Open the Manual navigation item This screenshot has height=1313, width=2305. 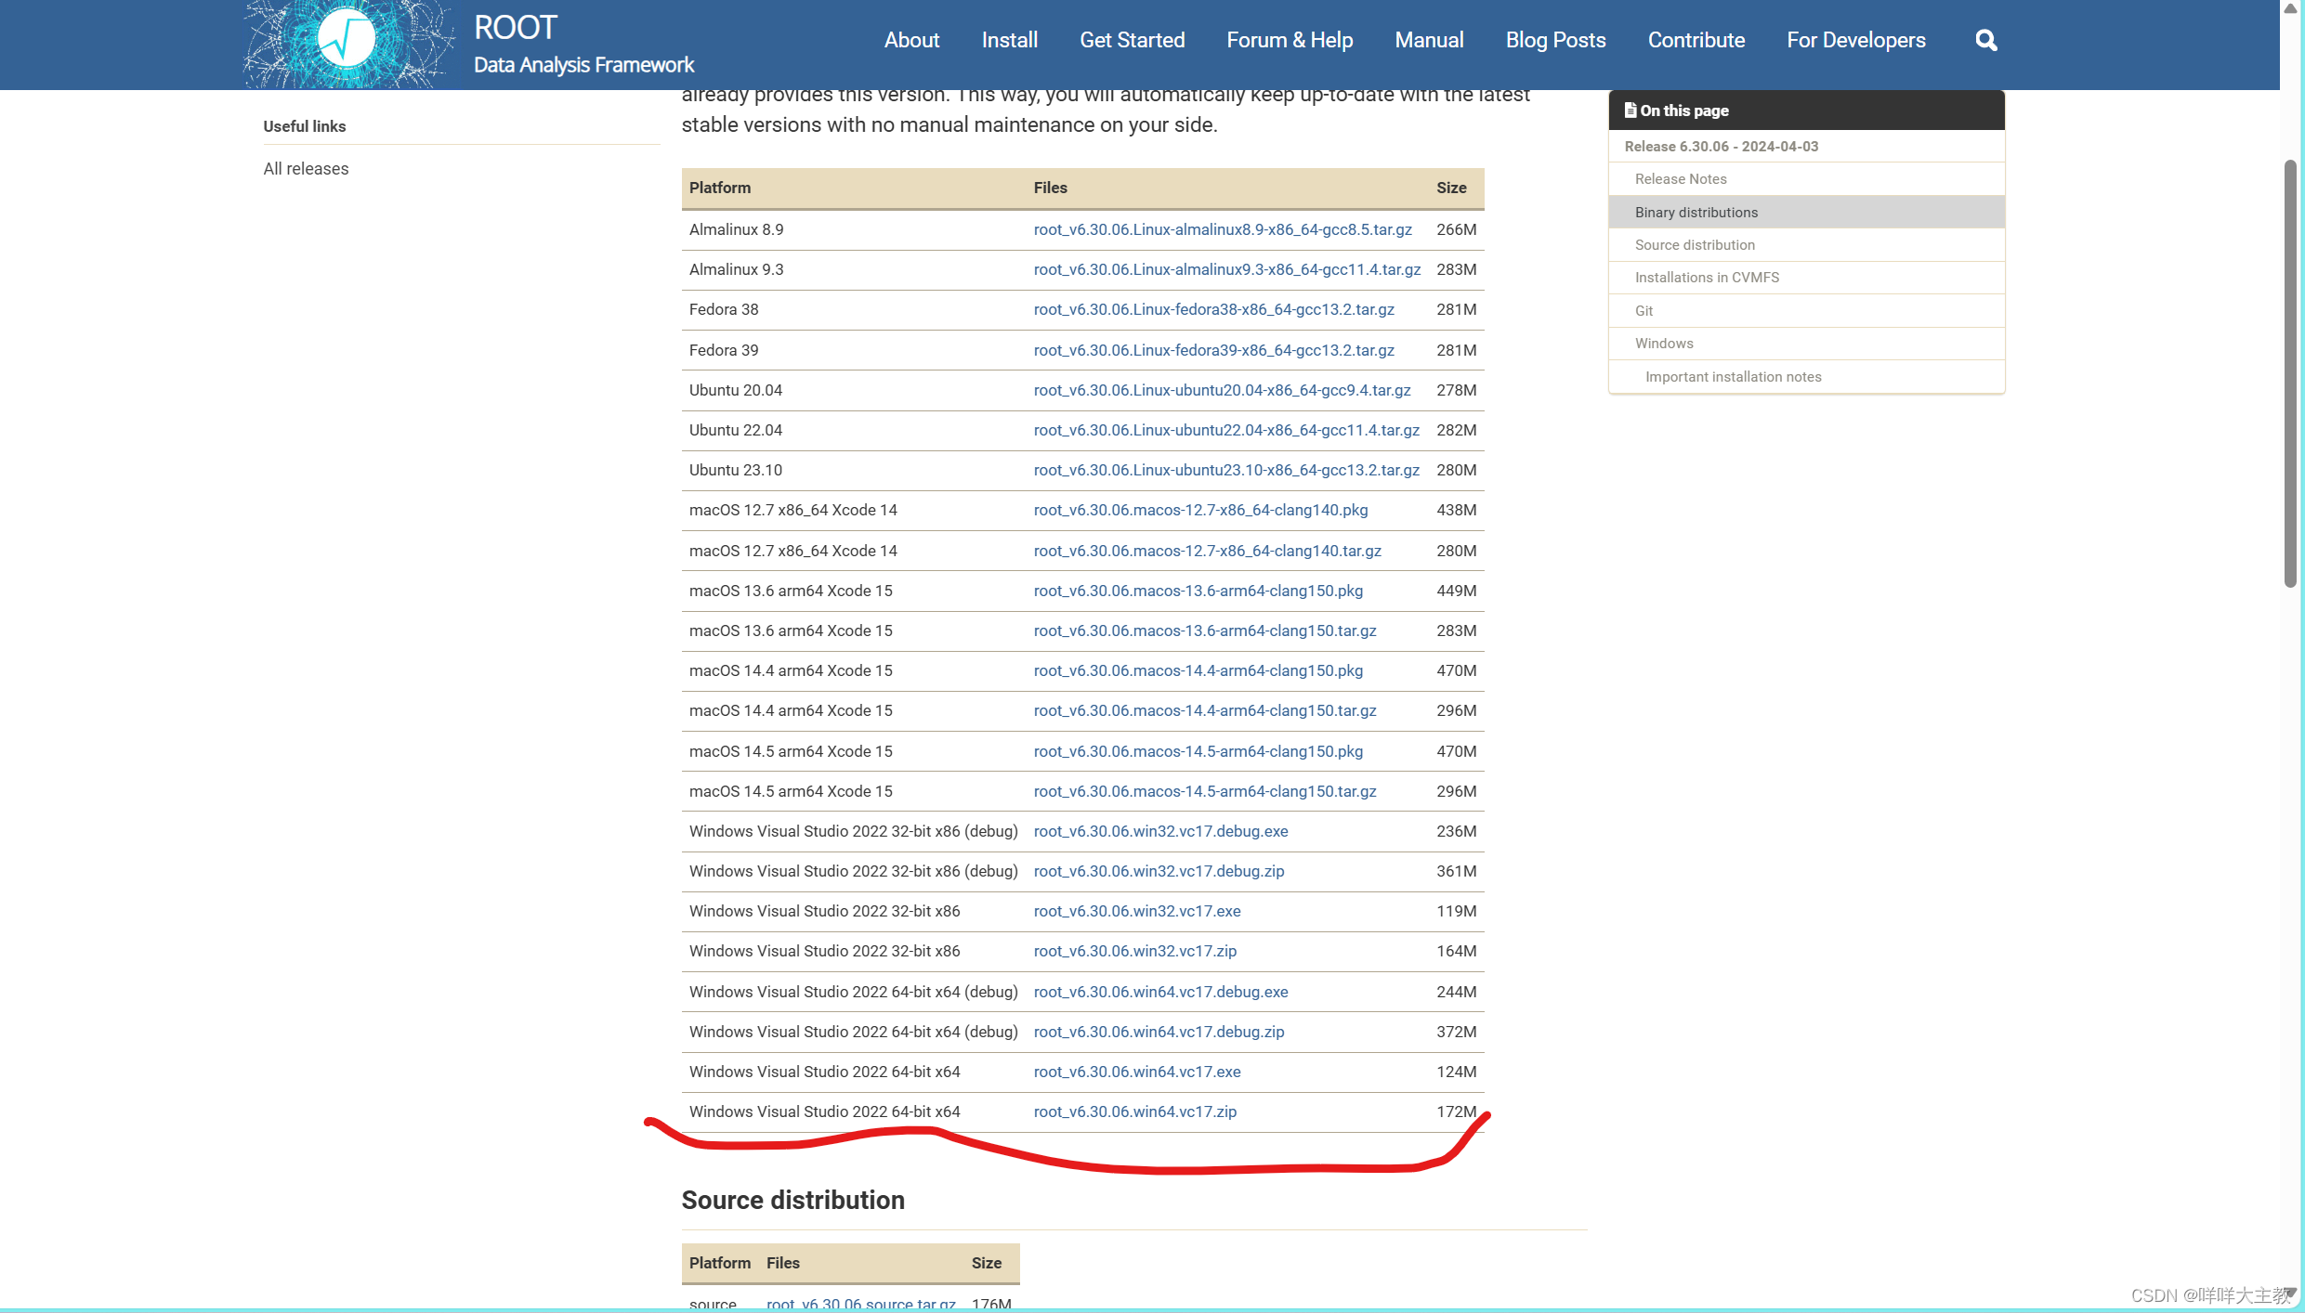click(1428, 41)
